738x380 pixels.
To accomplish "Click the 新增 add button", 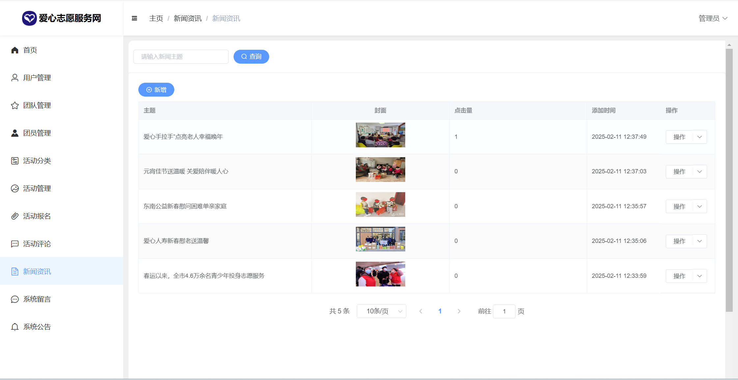I will [x=156, y=90].
